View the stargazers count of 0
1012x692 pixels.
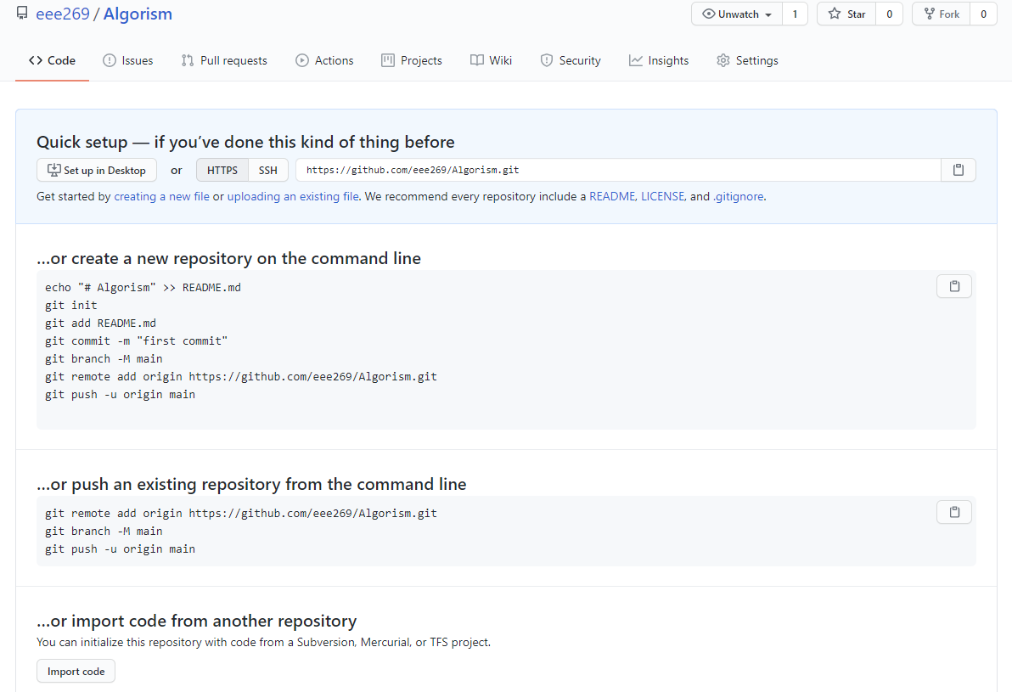coord(890,14)
